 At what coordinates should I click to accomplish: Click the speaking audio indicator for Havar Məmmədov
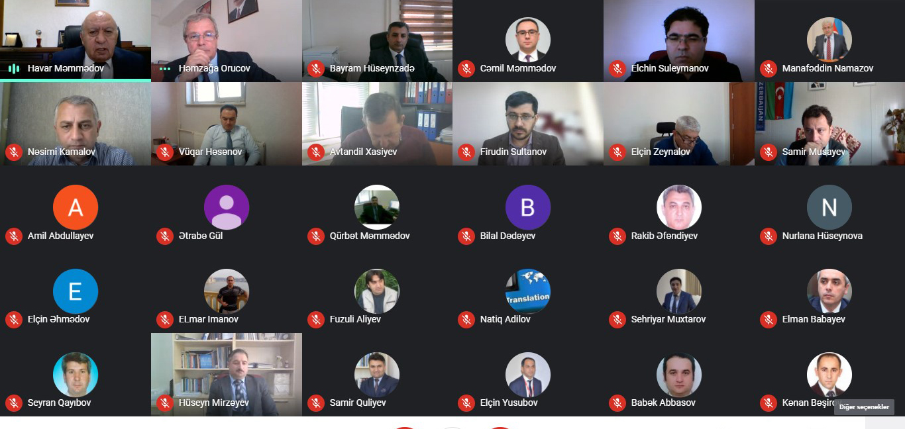pos(14,68)
